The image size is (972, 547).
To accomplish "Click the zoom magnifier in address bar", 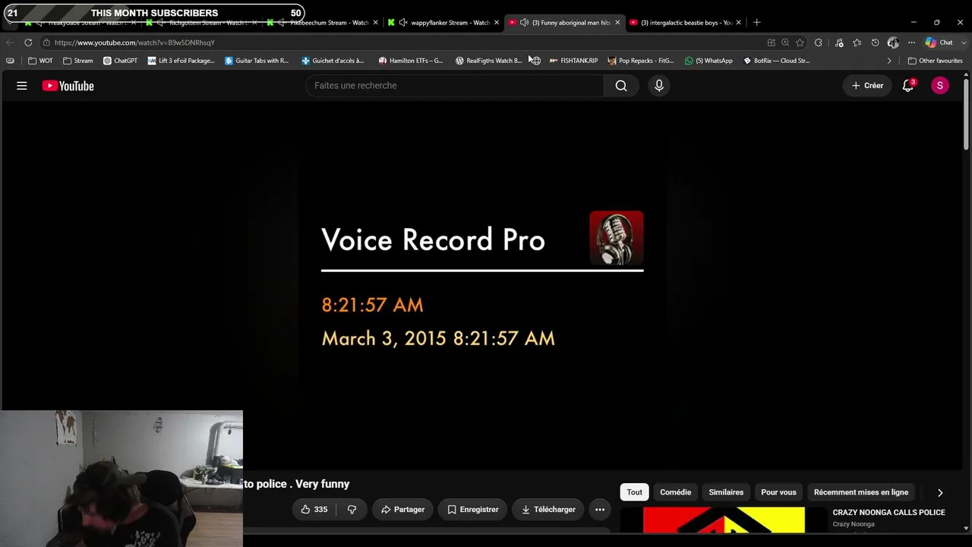I will click(785, 43).
